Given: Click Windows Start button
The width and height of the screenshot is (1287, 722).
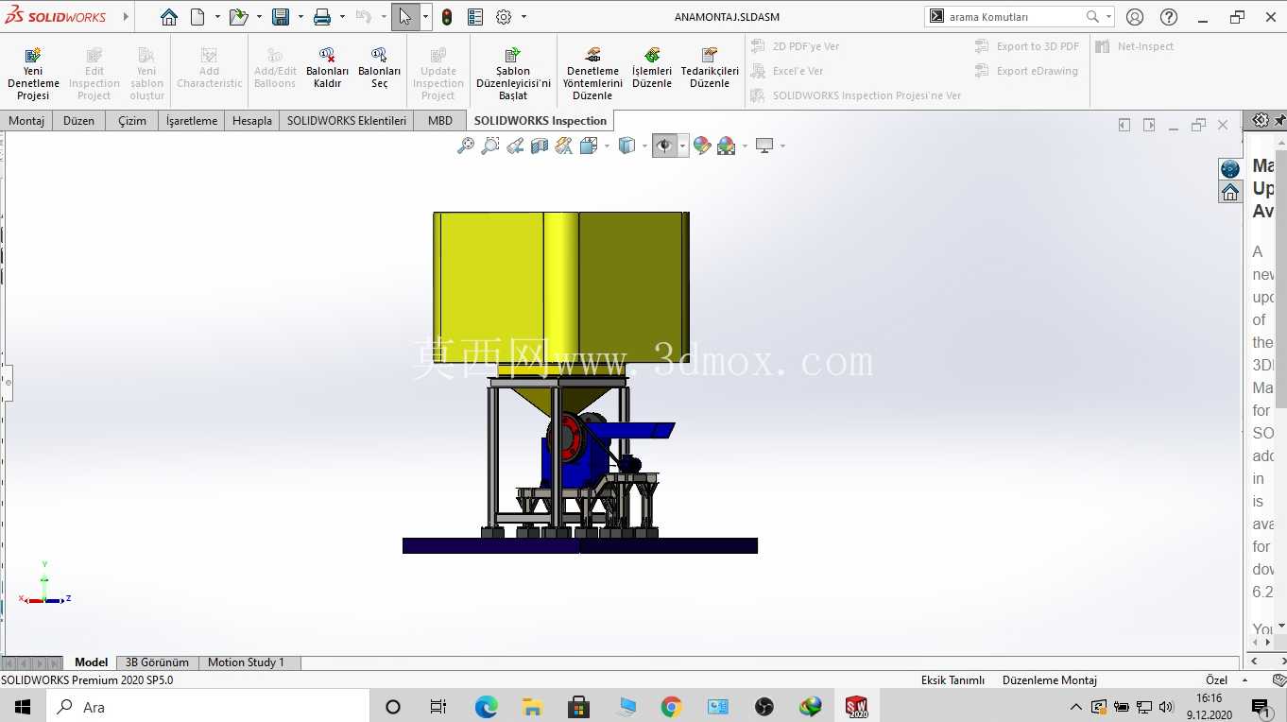Looking at the screenshot, I should pos(23,707).
